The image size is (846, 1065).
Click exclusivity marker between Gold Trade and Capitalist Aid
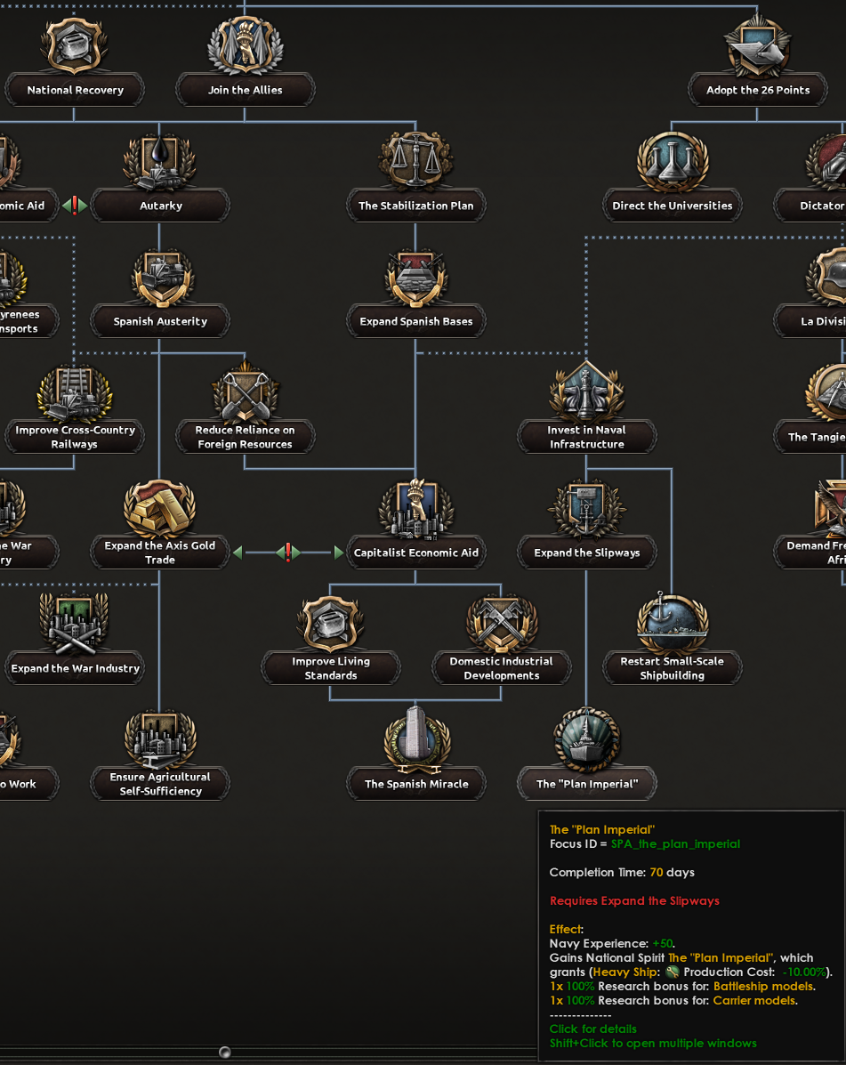click(x=288, y=553)
